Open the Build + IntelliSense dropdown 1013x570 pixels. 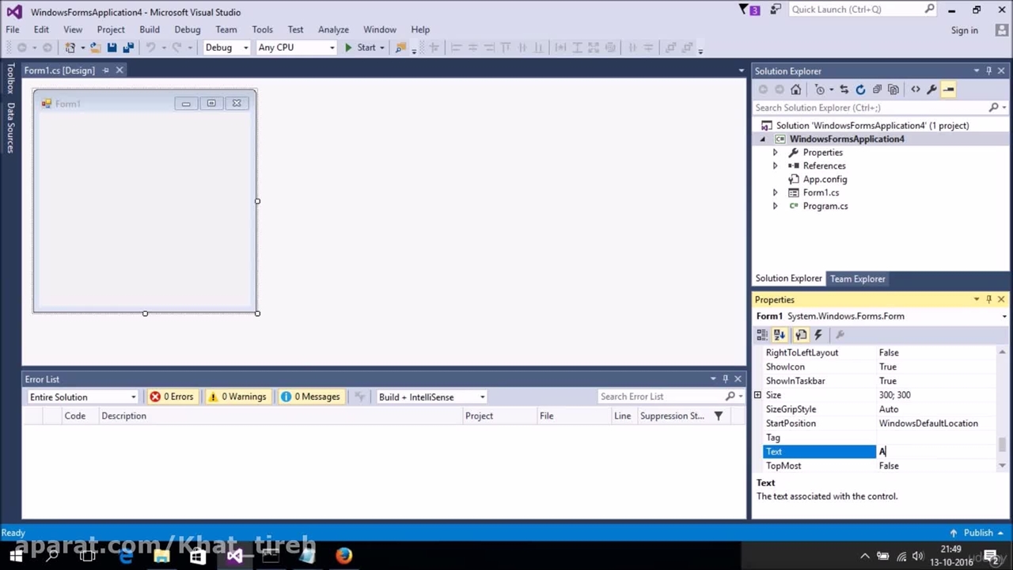(x=431, y=397)
